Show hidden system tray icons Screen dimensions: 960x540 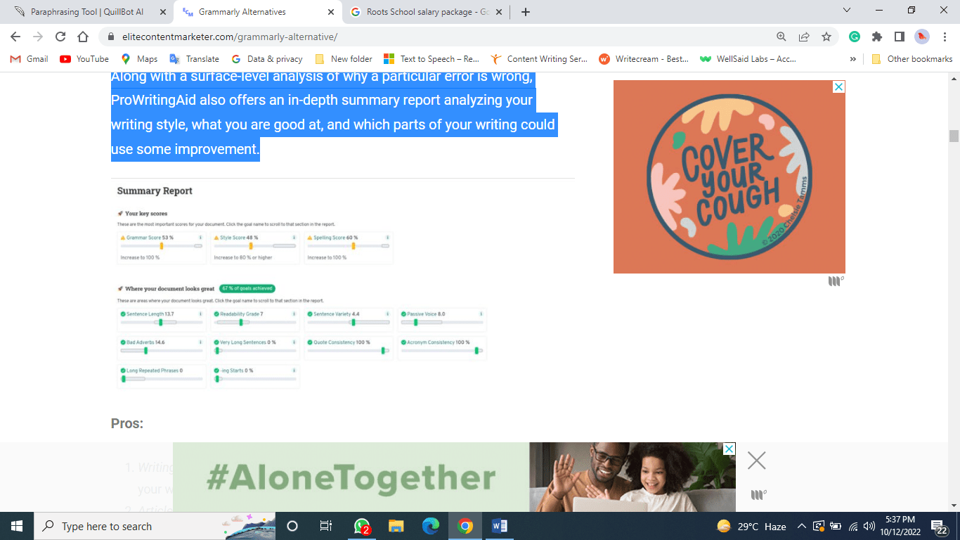pos(801,526)
